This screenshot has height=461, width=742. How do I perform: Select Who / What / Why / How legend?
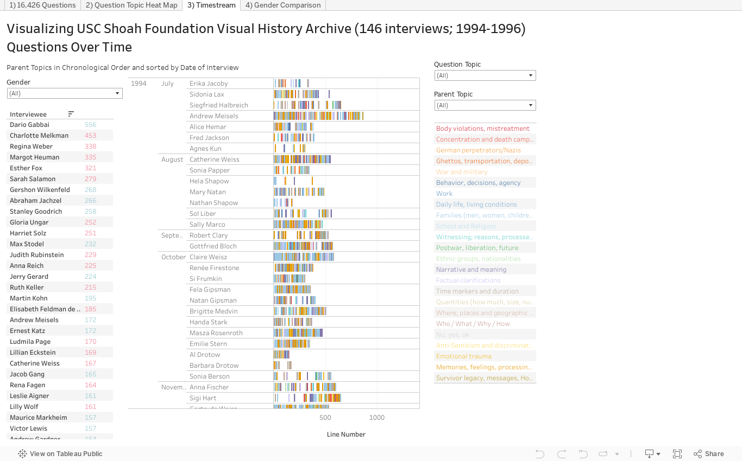click(485, 324)
